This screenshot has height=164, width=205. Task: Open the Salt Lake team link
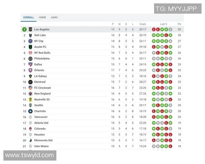tap(40, 35)
